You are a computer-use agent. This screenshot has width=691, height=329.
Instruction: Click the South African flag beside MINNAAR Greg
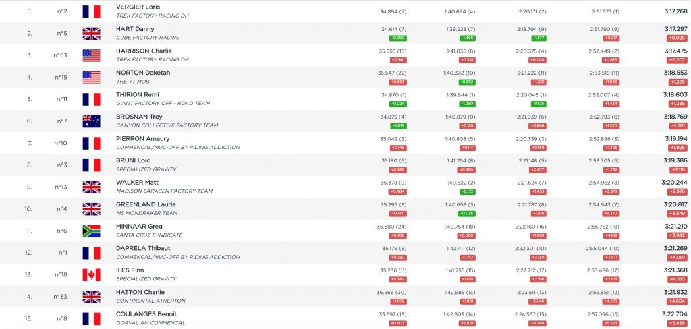(91, 231)
